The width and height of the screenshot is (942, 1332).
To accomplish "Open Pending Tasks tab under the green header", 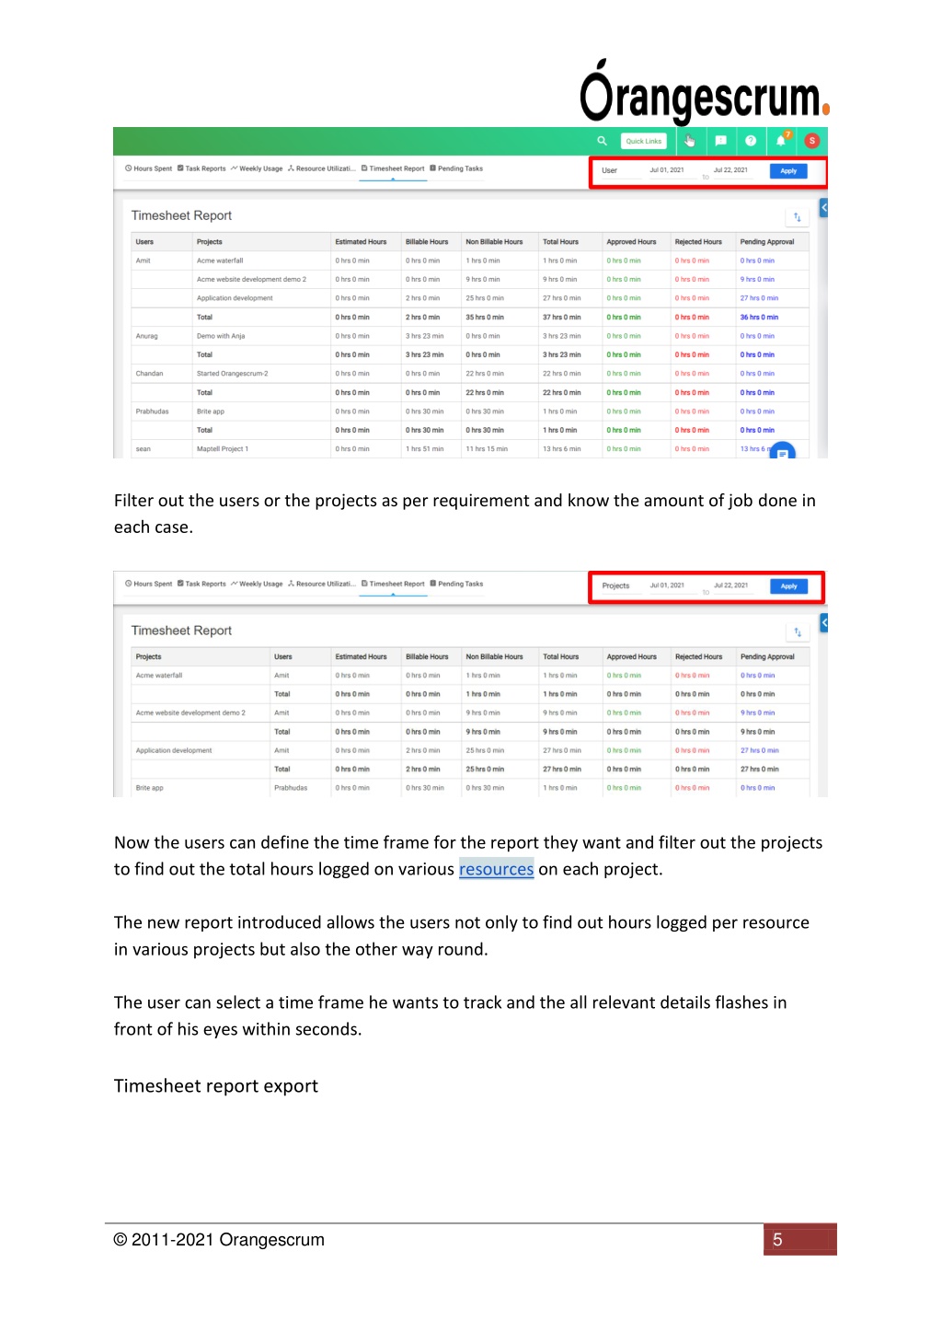I will pyautogui.click(x=456, y=168).
